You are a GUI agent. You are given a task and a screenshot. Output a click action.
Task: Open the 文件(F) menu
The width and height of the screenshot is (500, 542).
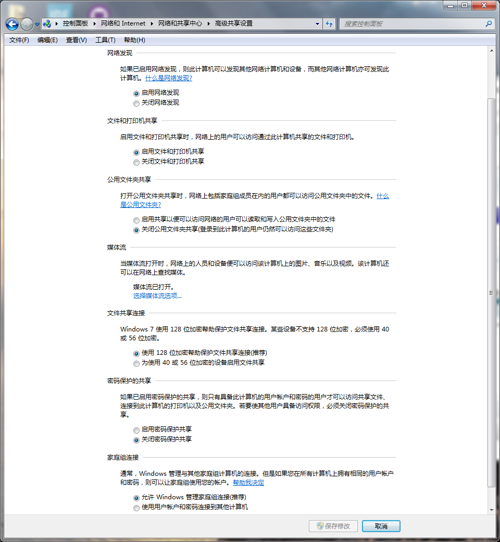pos(19,40)
